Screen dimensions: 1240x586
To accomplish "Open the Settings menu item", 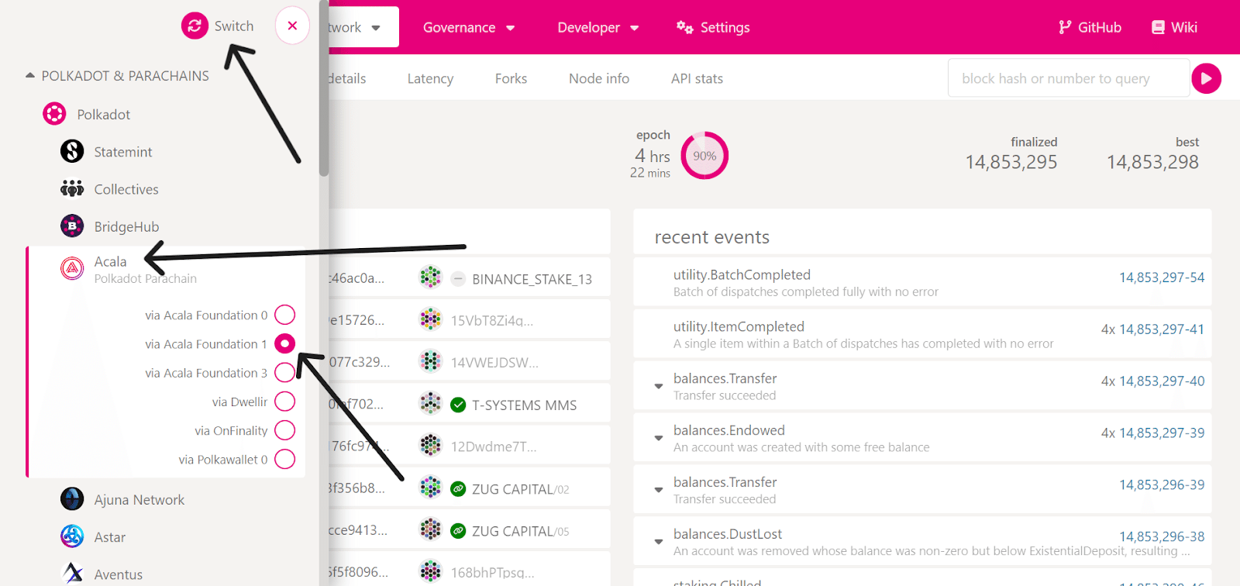I will tap(713, 27).
